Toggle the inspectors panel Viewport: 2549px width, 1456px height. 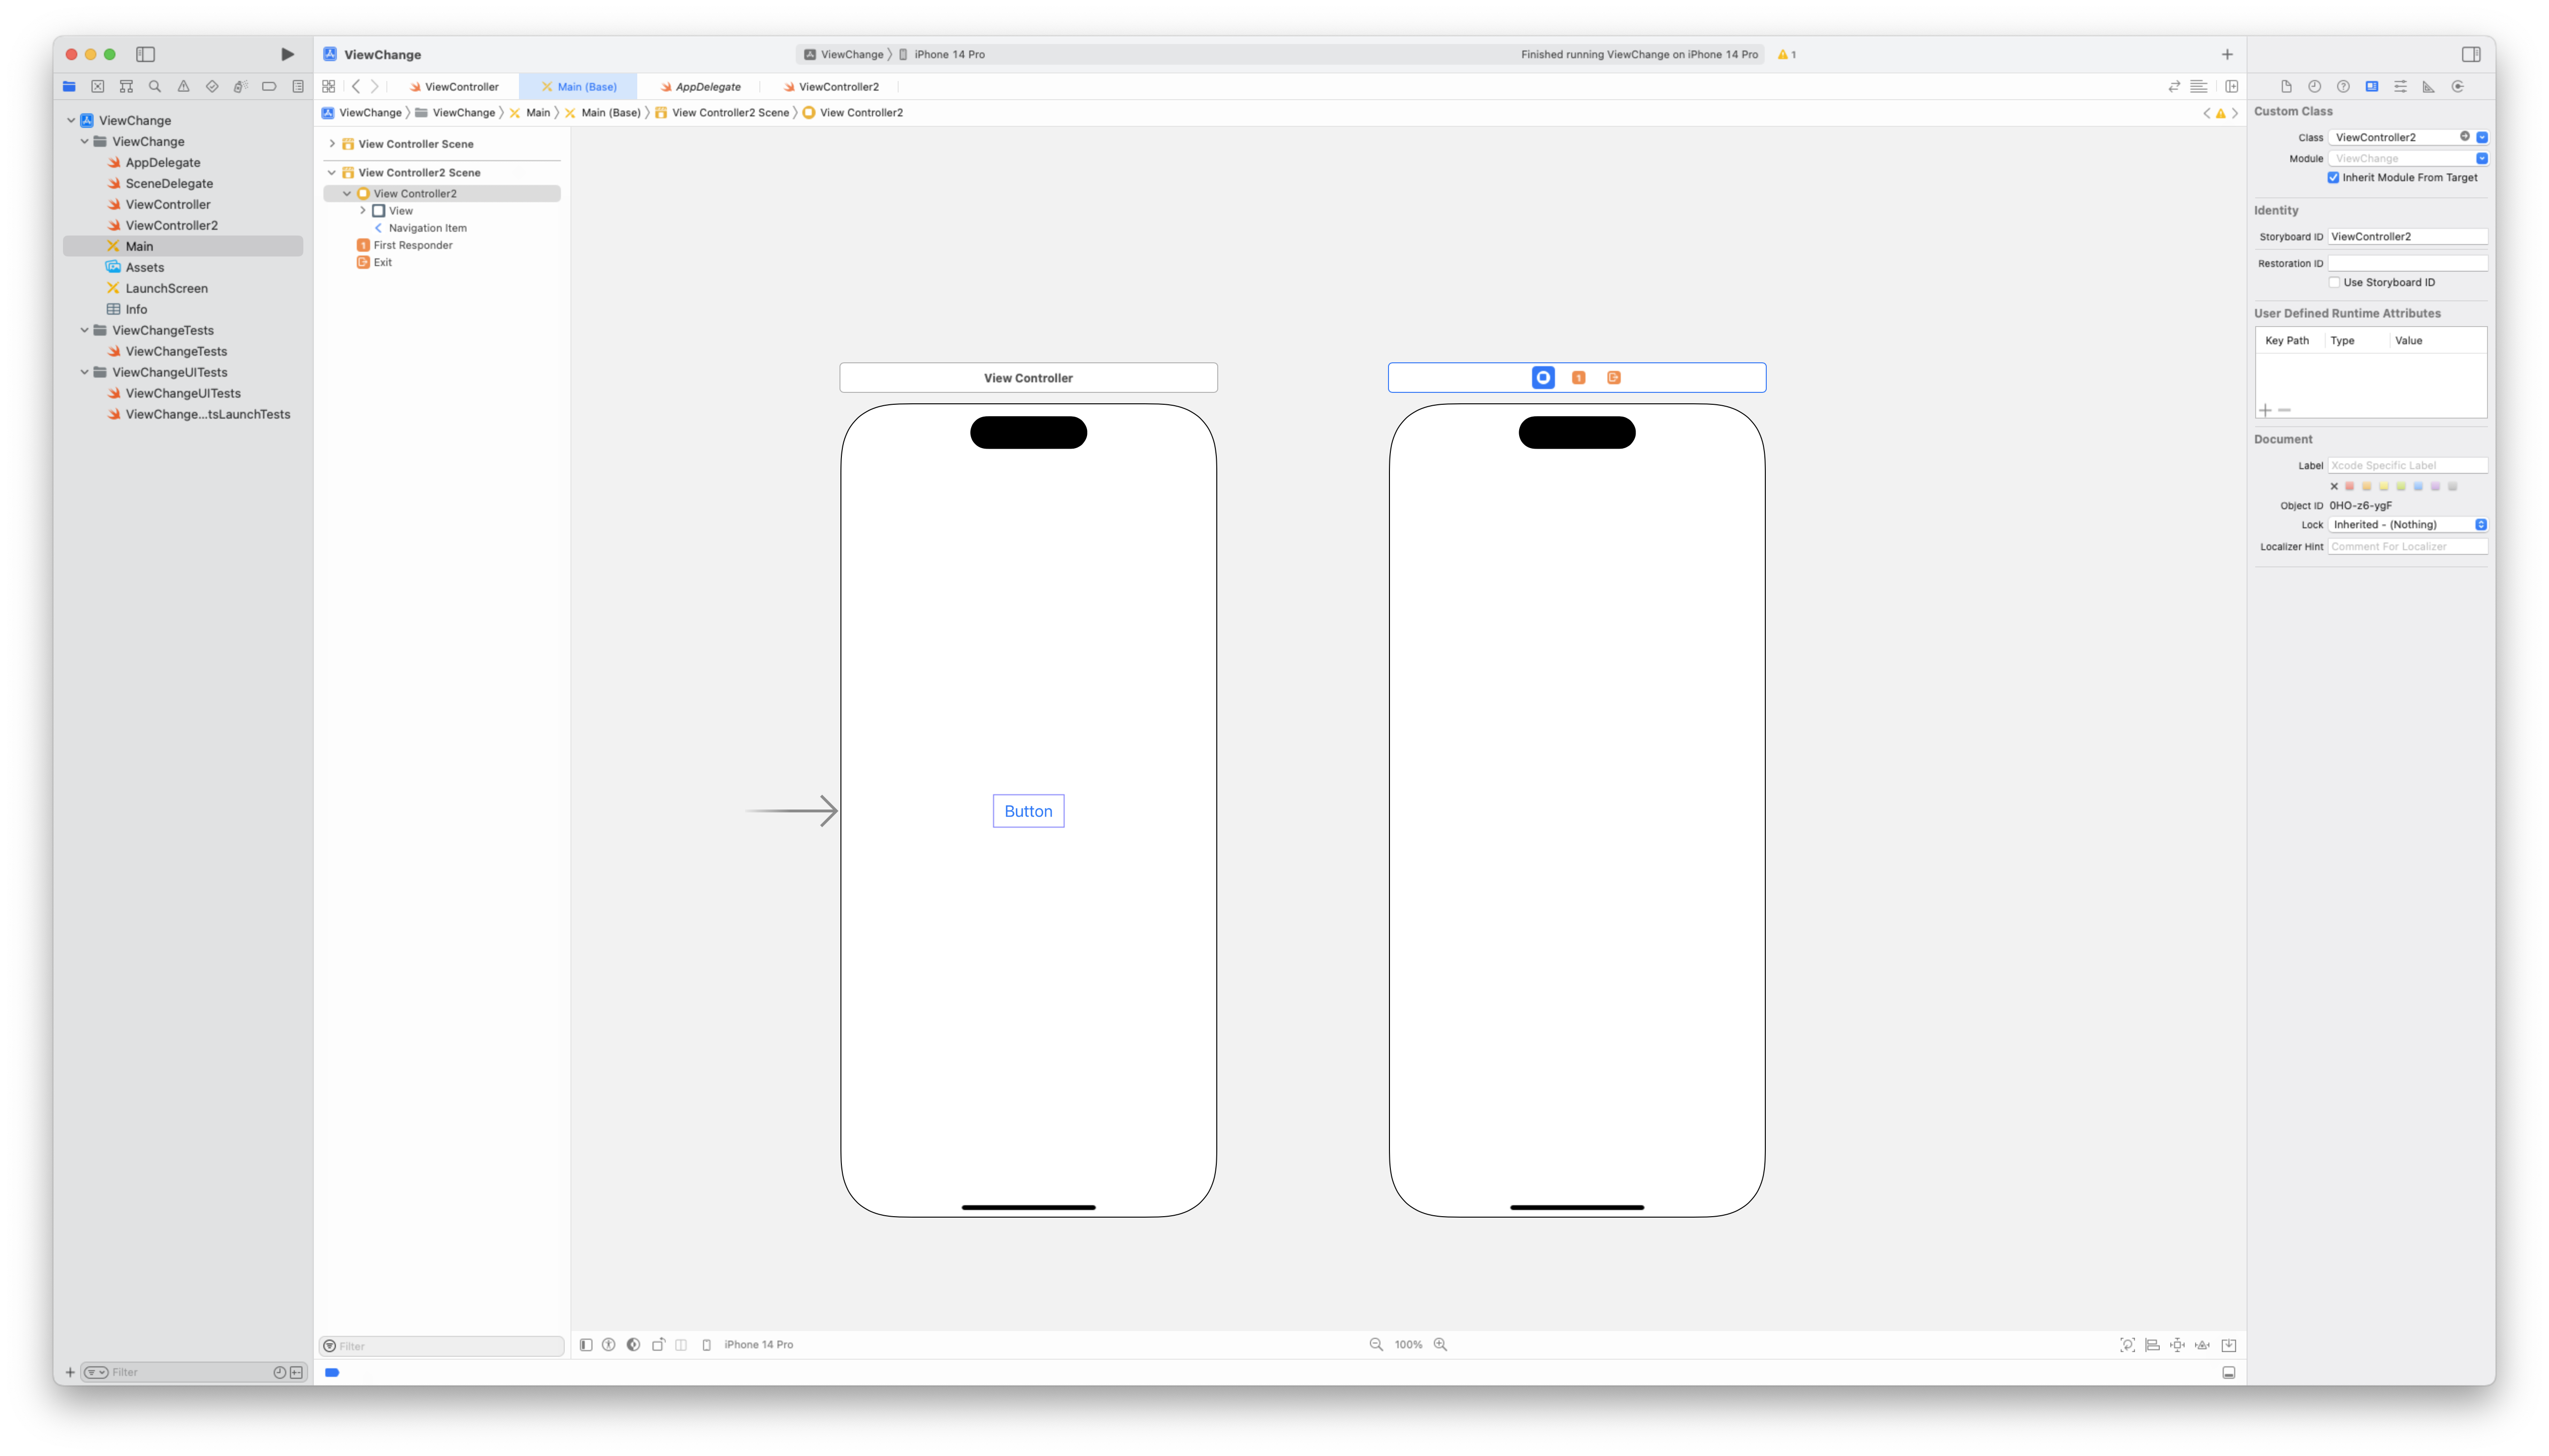point(2471,54)
